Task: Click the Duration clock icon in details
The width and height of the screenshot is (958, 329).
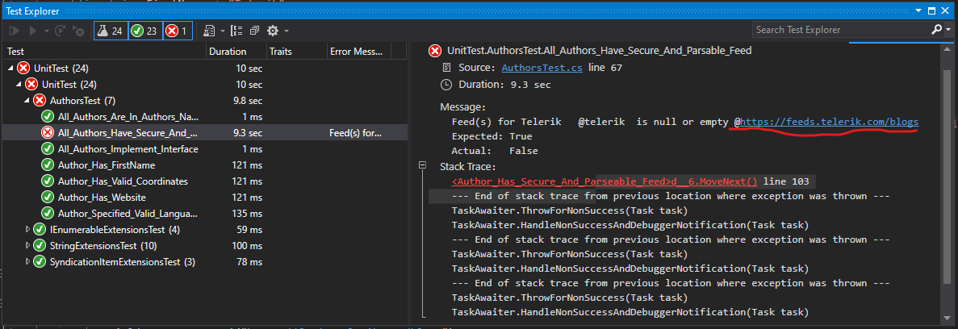Action: (447, 84)
